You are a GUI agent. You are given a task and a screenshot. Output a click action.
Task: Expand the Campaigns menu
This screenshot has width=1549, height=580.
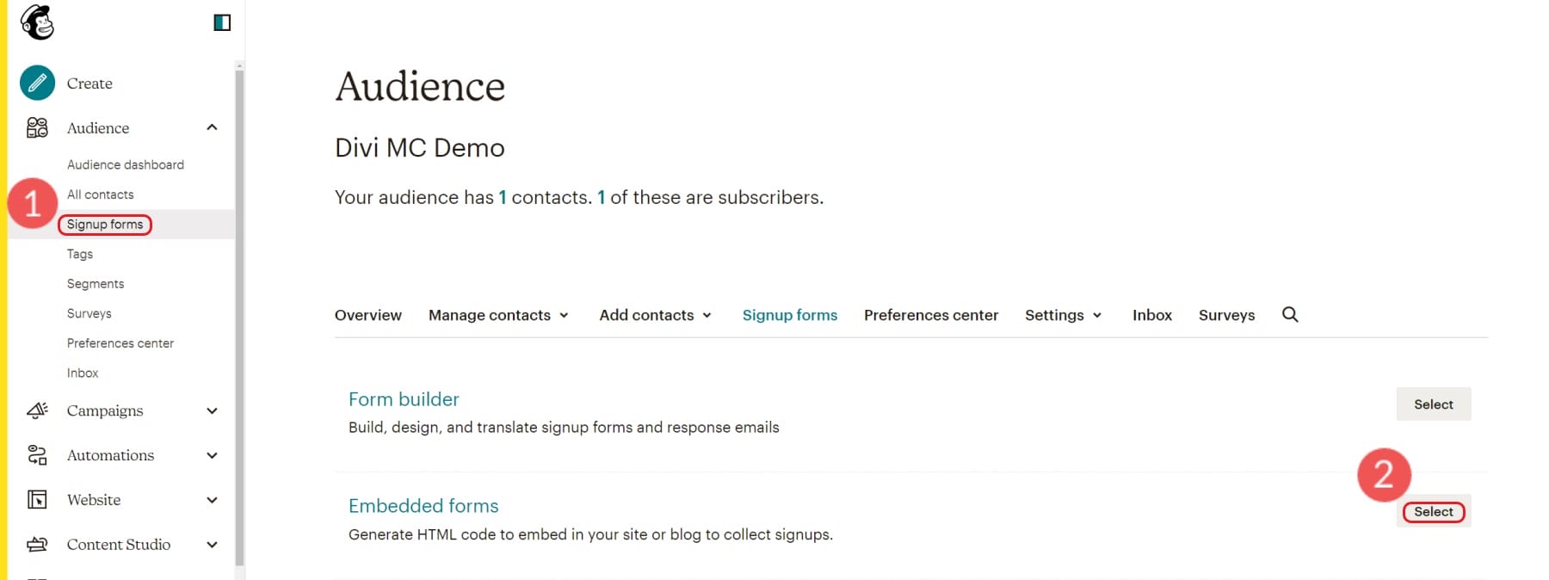212,410
